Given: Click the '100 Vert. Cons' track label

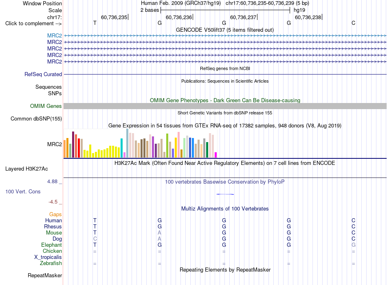Looking at the screenshot, I should pyautogui.click(x=23, y=191).
